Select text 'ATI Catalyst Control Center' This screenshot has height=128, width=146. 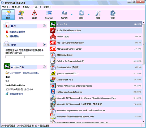pyautogui.click(x=69, y=49)
